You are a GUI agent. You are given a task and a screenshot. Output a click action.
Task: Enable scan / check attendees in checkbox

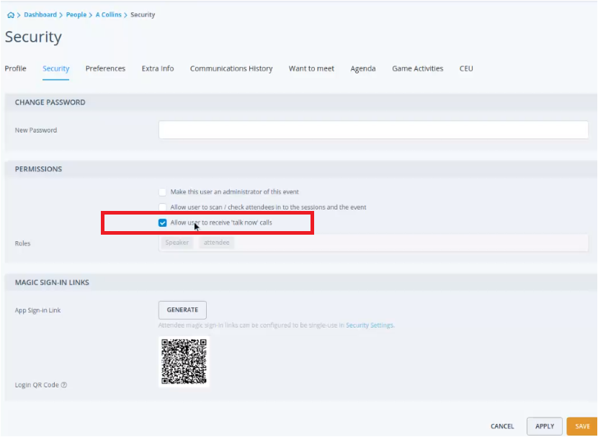pos(162,207)
